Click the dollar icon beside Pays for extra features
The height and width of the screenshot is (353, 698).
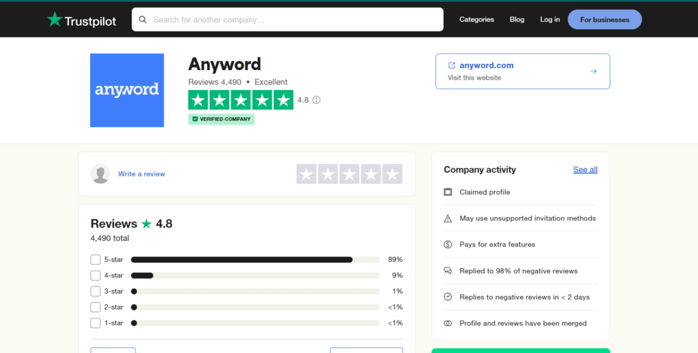(x=448, y=245)
